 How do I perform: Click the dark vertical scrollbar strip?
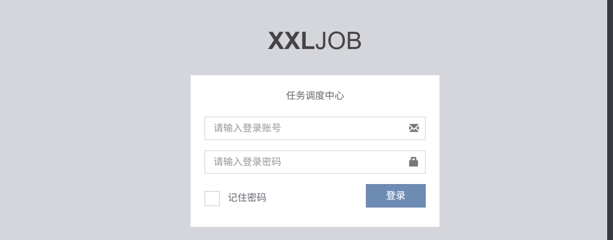coord(610,120)
